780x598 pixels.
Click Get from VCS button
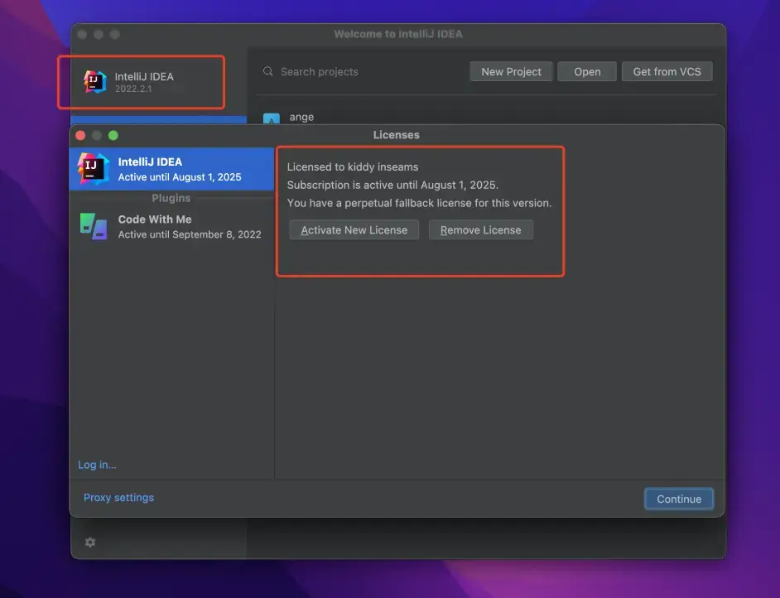coord(667,71)
